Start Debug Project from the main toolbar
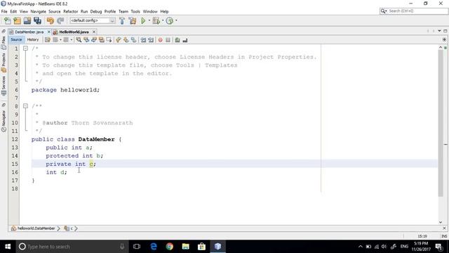Image resolution: width=449 pixels, height=253 pixels. click(156, 20)
